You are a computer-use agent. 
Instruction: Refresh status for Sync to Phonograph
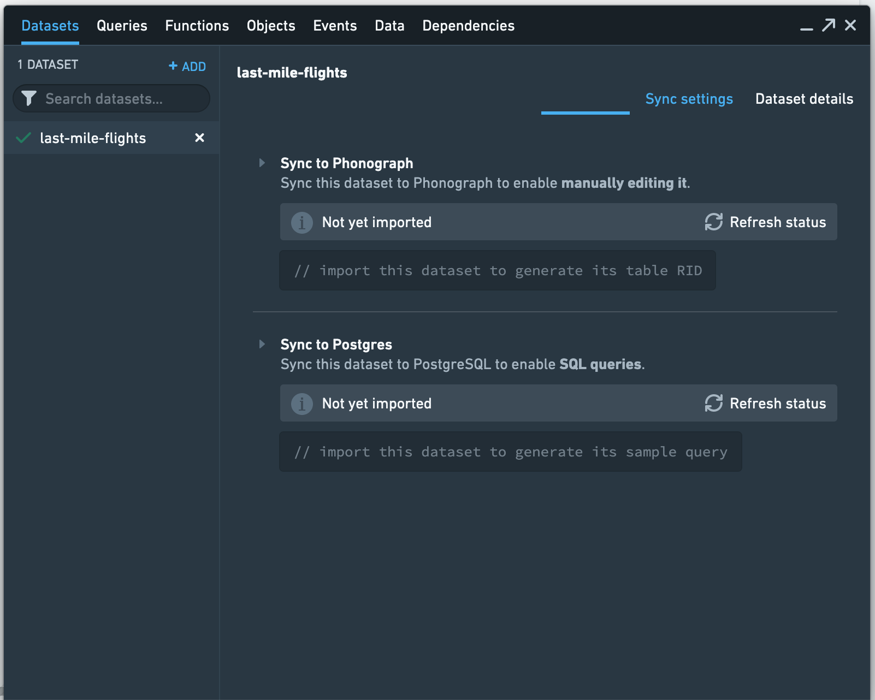[x=765, y=222]
